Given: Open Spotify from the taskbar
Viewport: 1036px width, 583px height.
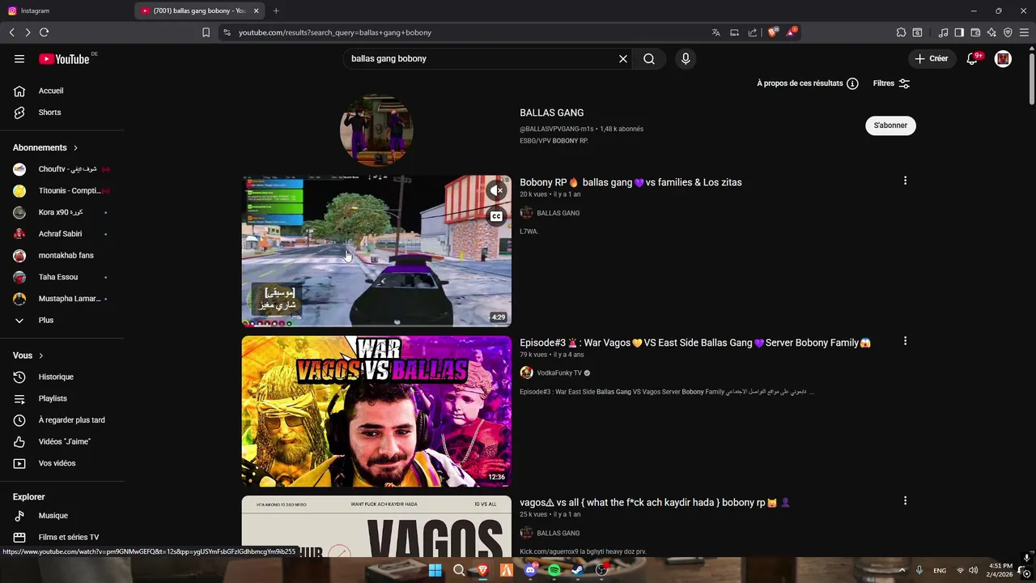Looking at the screenshot, I should (554, 570).
